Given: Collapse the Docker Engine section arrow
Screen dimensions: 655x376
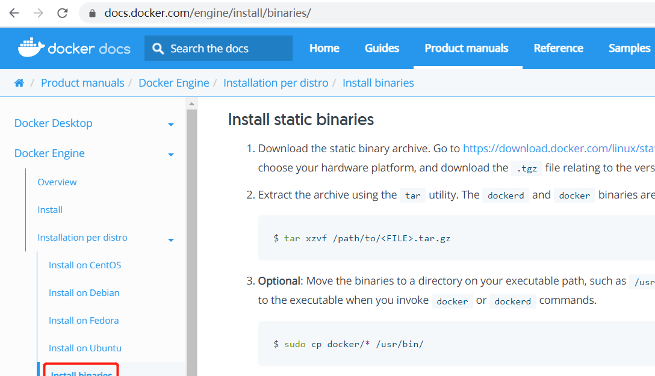Looking at the screenshot, I should coord(171,155).
